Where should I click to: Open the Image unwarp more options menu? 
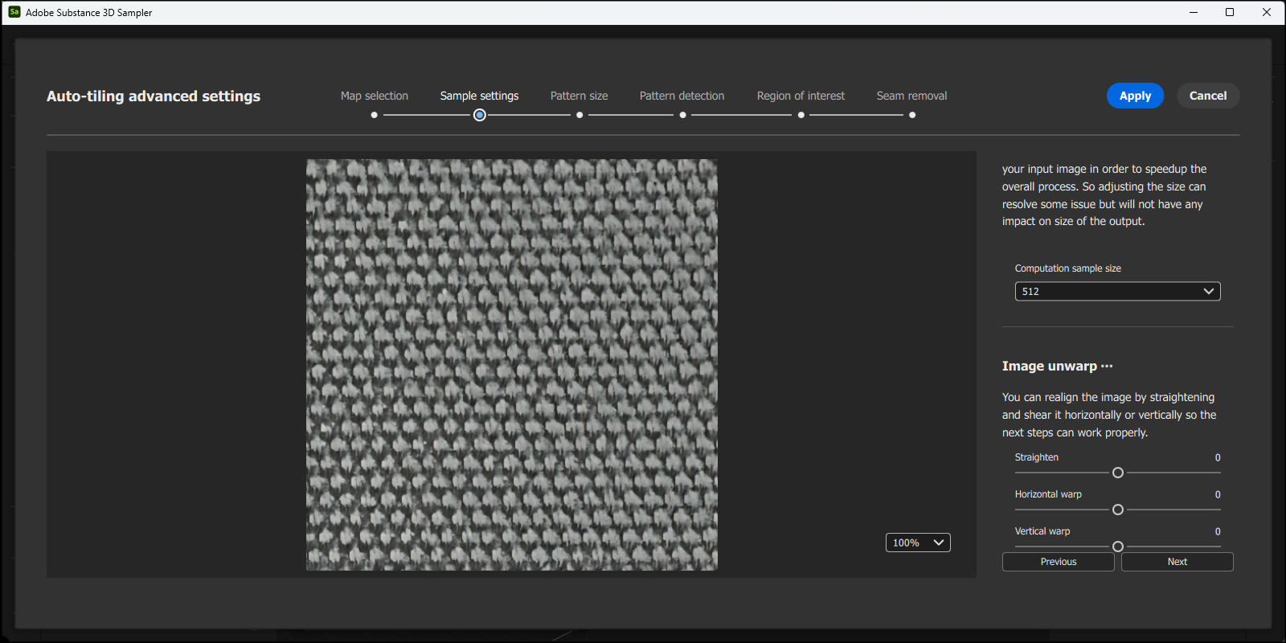[x=1107, y=366]
